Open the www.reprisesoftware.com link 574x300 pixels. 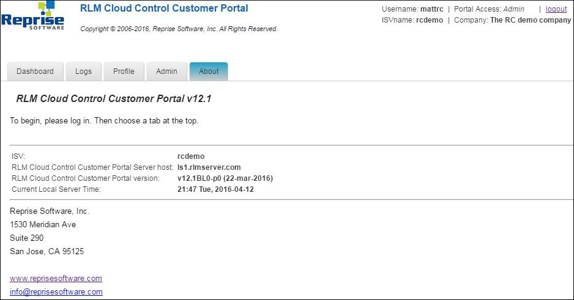[56, 279]
